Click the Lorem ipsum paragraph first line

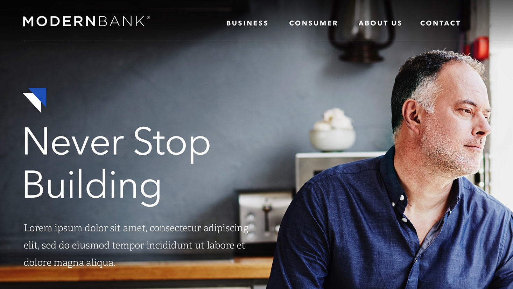point(136,228)
